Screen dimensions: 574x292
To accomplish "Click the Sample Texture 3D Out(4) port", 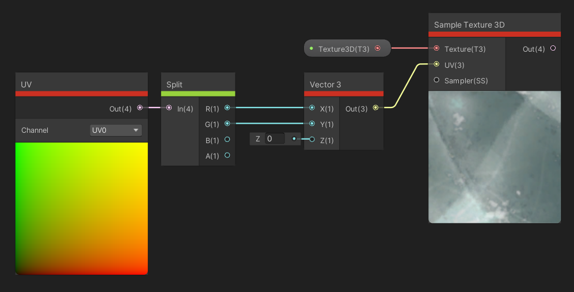I will (553, 49).
